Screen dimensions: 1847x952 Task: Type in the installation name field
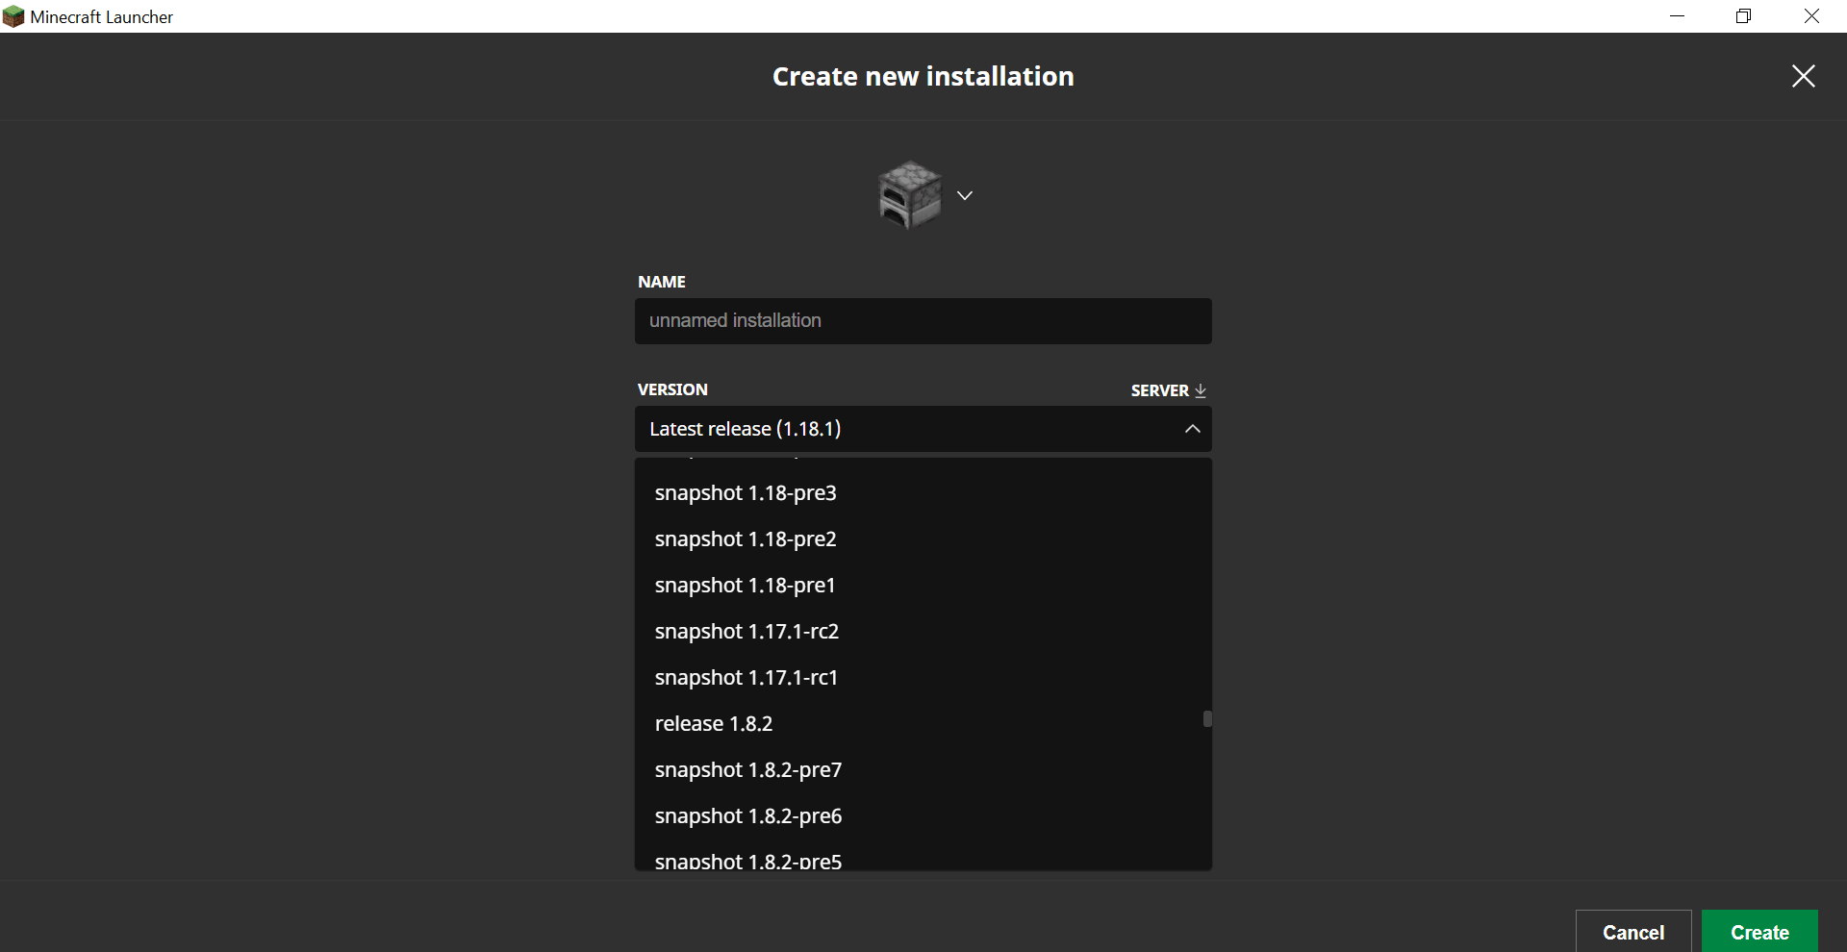pos(923,321)
